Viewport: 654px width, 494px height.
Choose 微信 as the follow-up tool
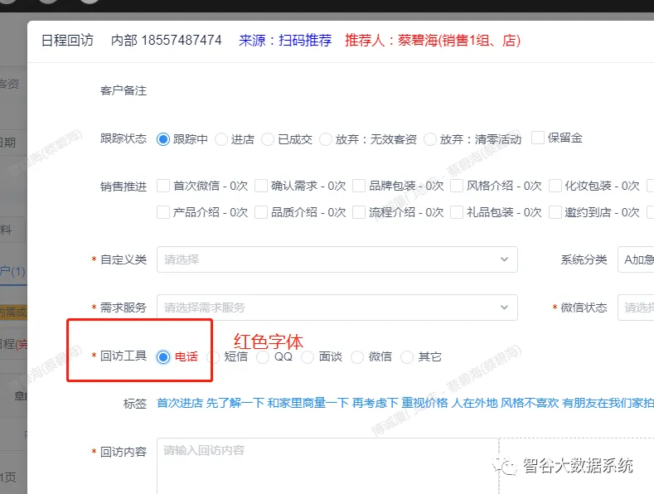coord(359,356)
